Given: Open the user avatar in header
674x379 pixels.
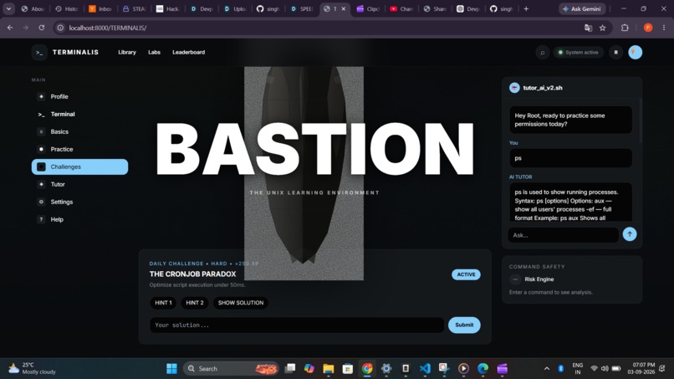Looking at the screenshot, I should (x=636, y=53).
